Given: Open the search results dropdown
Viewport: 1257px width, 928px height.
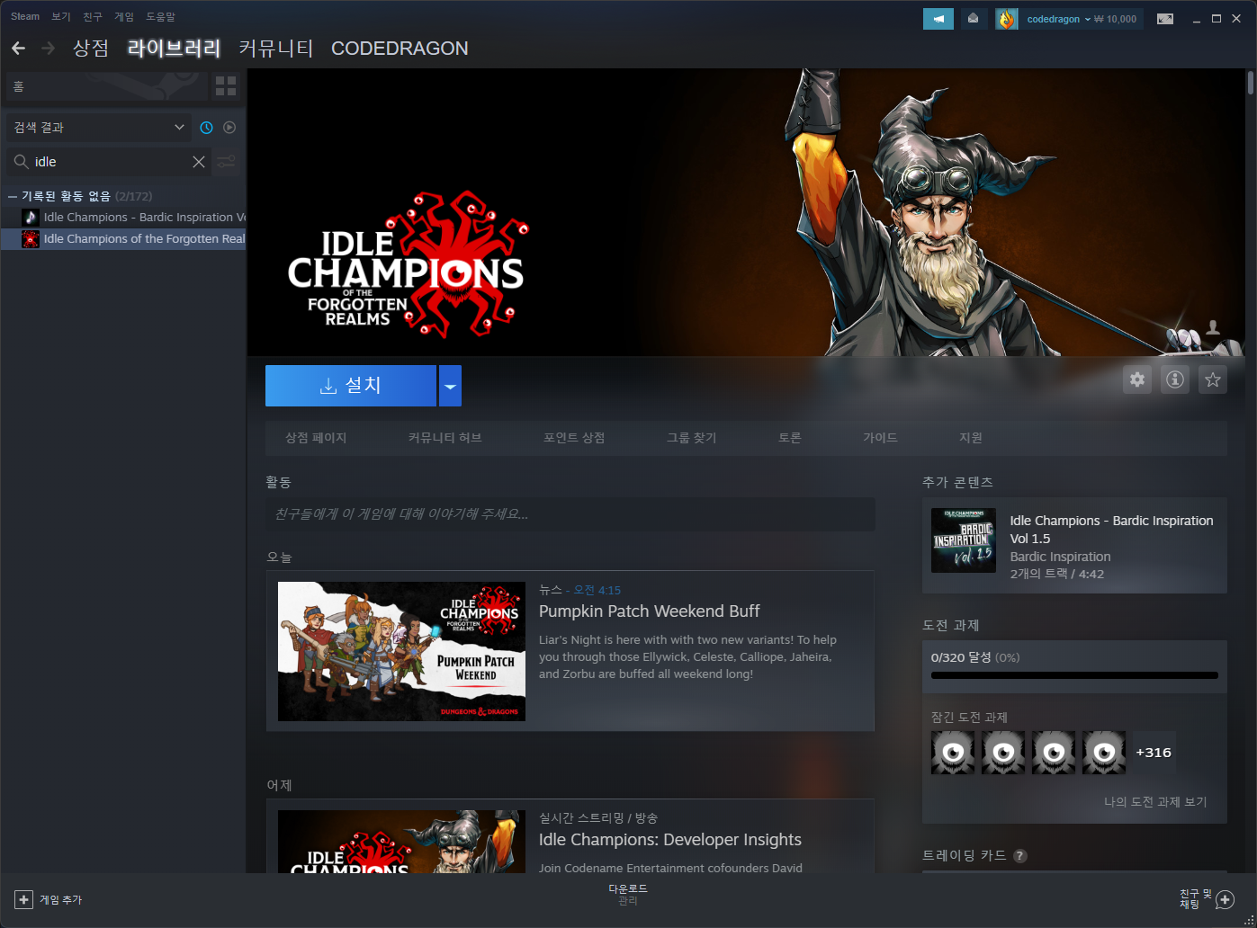Looking at the screenshot, I should click(x=98, y=128).
